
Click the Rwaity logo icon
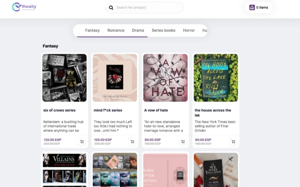tap(16, 7)
